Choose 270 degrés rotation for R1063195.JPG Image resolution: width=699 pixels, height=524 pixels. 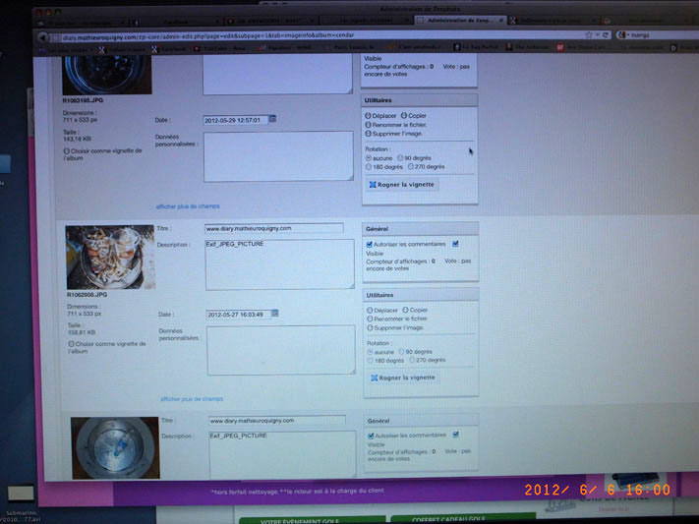(411, 167)
